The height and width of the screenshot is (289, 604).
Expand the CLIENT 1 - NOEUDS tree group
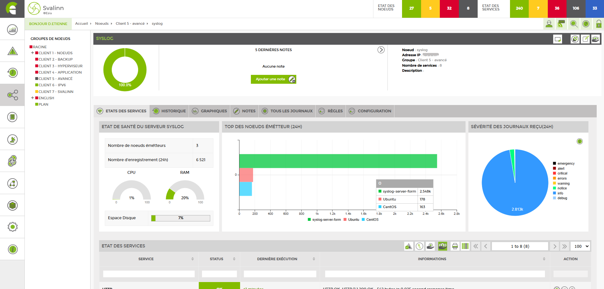pos(32,53)
